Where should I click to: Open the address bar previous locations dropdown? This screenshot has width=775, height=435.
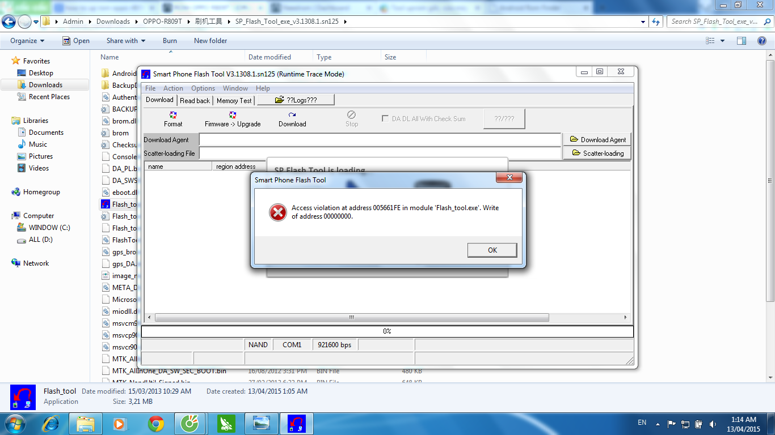tap(643, 22)
